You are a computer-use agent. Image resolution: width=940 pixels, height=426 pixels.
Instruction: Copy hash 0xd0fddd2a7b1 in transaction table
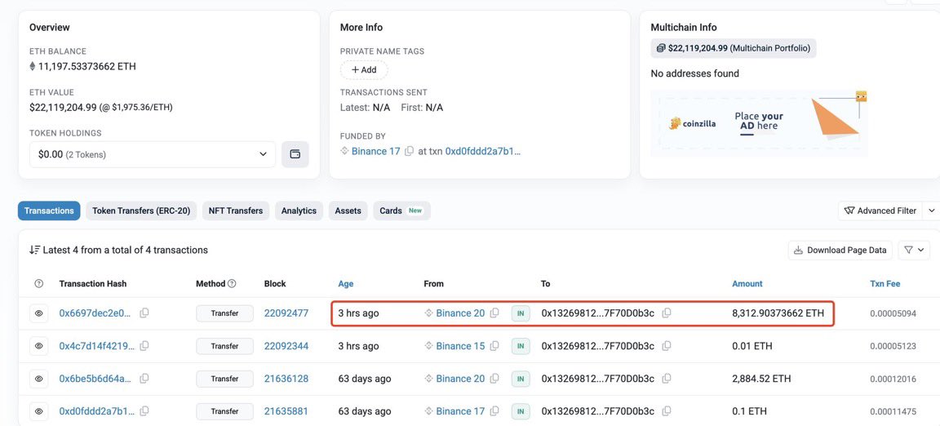click(144, 411)
